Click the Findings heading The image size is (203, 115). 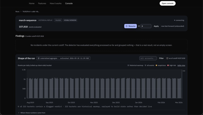click(x=20, y=36)
